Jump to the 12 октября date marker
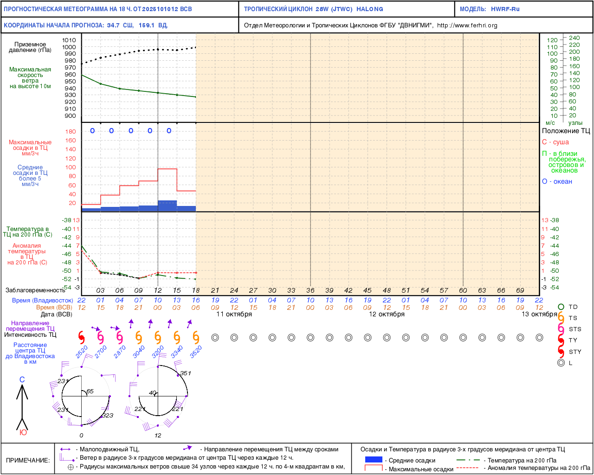Screen dimensions: 594x475 (387, 314)
